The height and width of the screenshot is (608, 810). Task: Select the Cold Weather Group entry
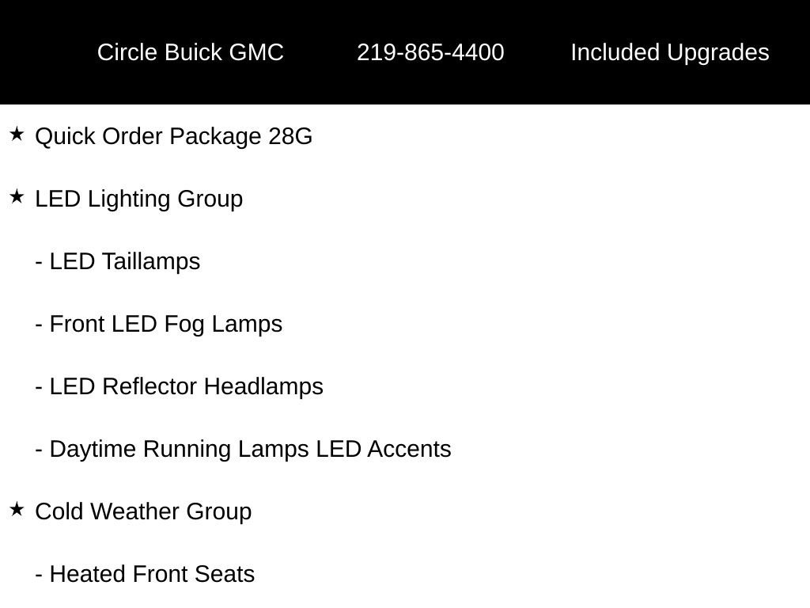(143, 511)
